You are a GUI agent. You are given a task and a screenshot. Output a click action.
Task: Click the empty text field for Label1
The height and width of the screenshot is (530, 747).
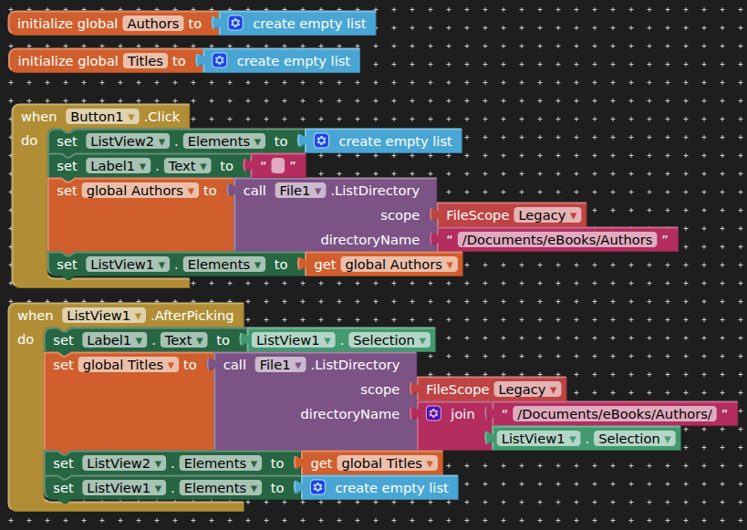click(278, 166)
